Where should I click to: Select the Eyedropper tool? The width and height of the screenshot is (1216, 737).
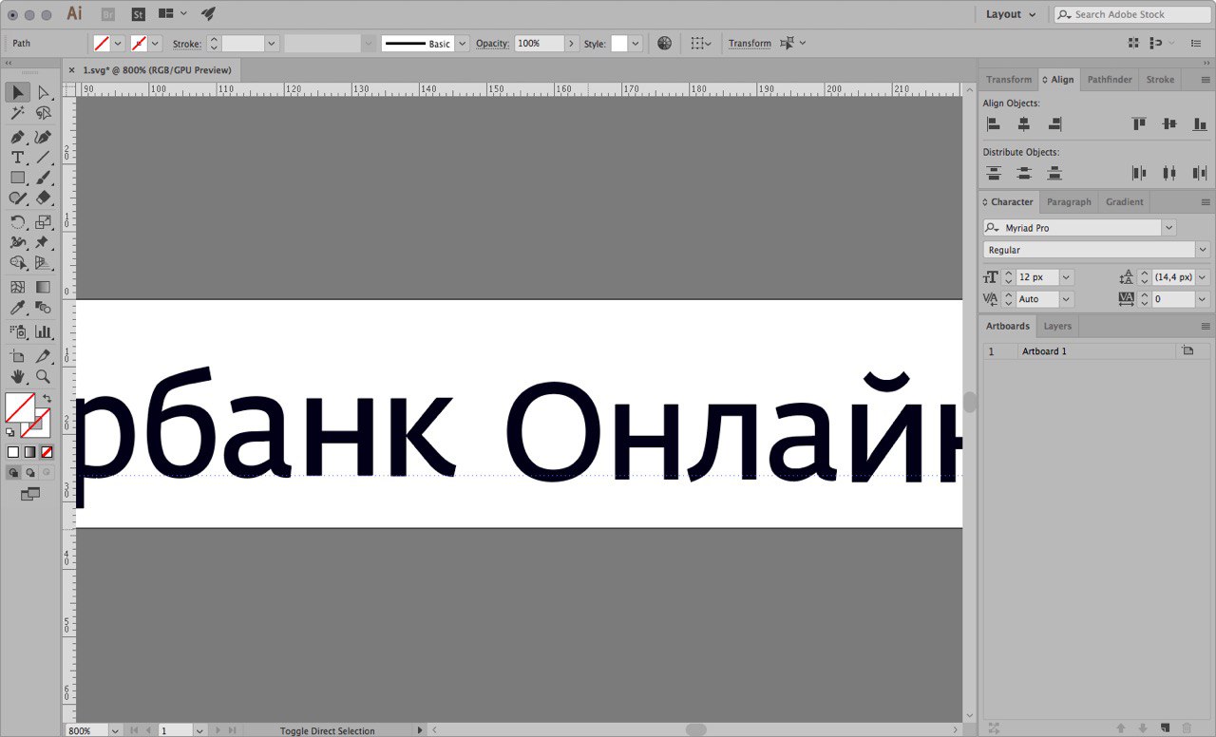pyautogui.click(x=18, y=308)
